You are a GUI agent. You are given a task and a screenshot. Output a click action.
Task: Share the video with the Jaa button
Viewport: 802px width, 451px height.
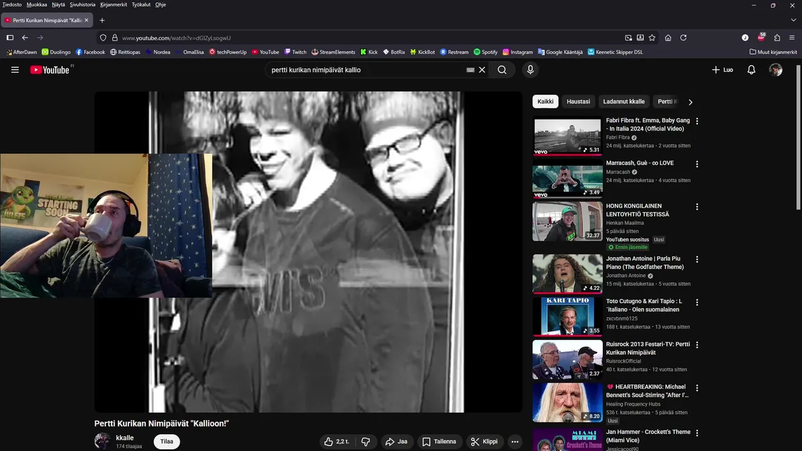pyautogui.click(x=396, y=442)
